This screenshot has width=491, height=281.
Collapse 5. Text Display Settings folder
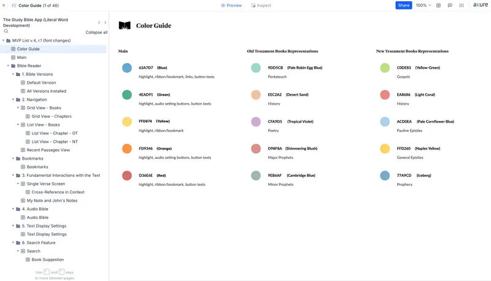click(13, 226)
